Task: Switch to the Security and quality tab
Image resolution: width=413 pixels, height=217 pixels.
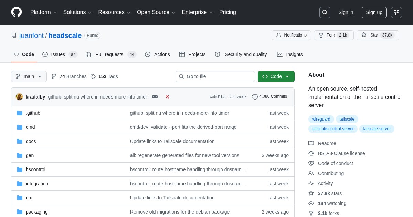Action: tap(241, 54)
